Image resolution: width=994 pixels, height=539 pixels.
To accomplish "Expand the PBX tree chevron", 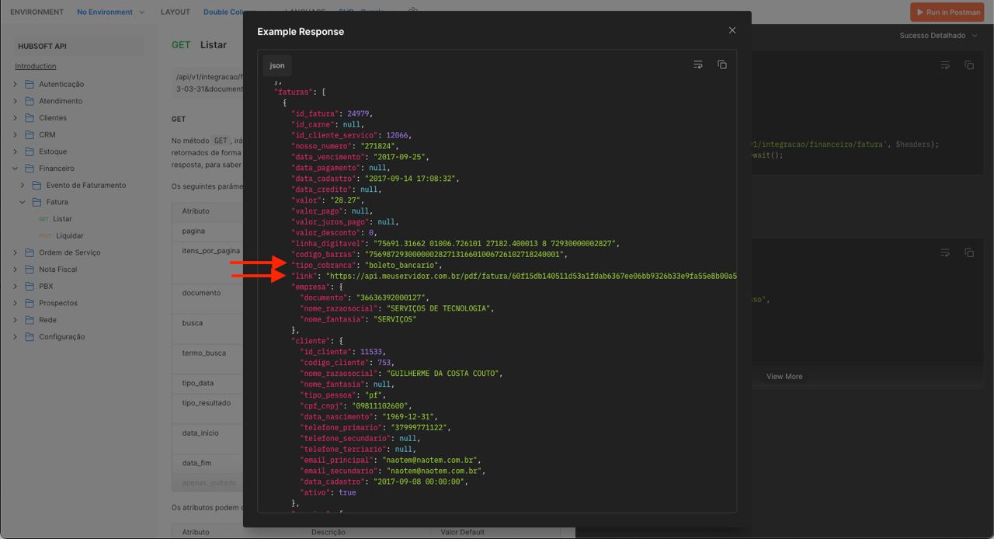I will (x=16, y=286).
